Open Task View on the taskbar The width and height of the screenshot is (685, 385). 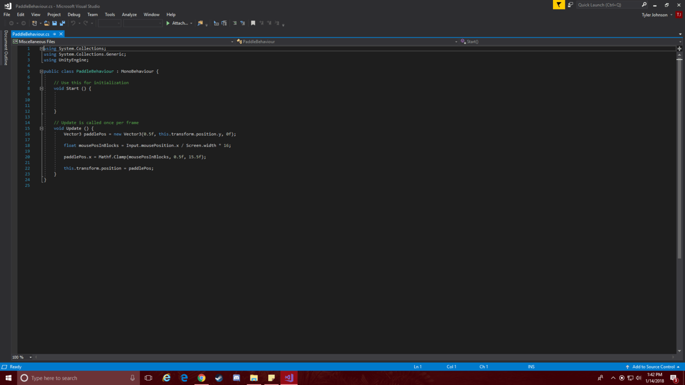point(148,378)
